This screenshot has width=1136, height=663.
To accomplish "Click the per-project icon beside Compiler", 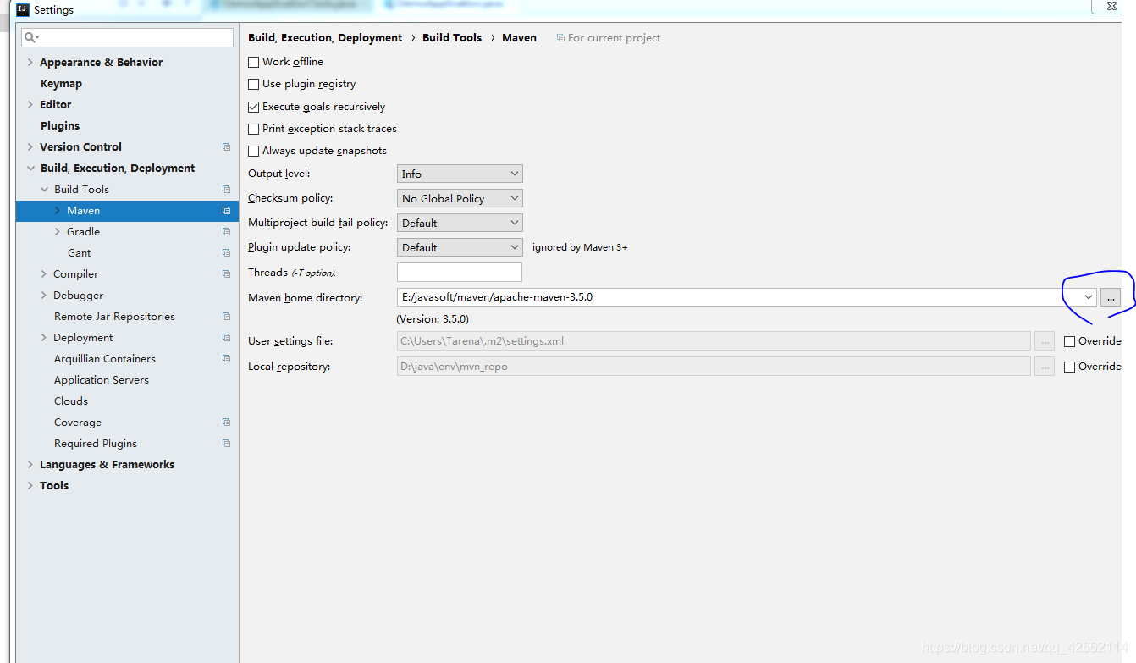I will 226,273.
